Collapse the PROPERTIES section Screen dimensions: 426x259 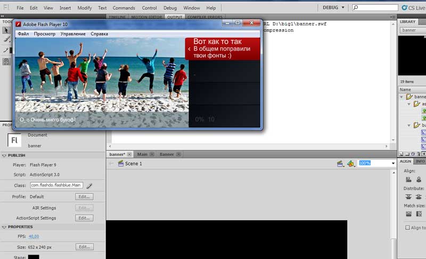pos(4,227)
